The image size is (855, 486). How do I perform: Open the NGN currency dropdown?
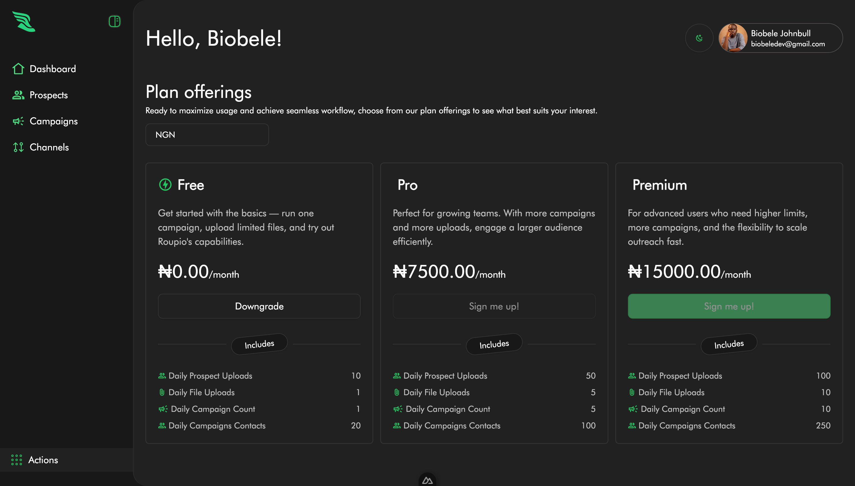207,135
